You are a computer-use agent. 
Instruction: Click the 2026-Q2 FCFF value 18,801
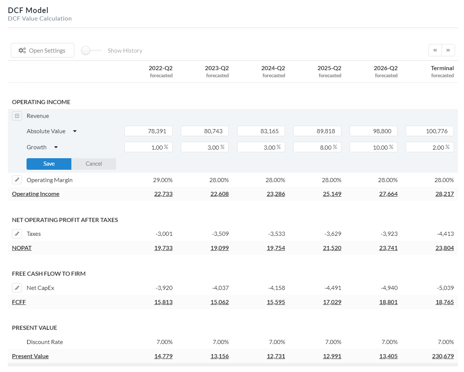coord(389,302)
